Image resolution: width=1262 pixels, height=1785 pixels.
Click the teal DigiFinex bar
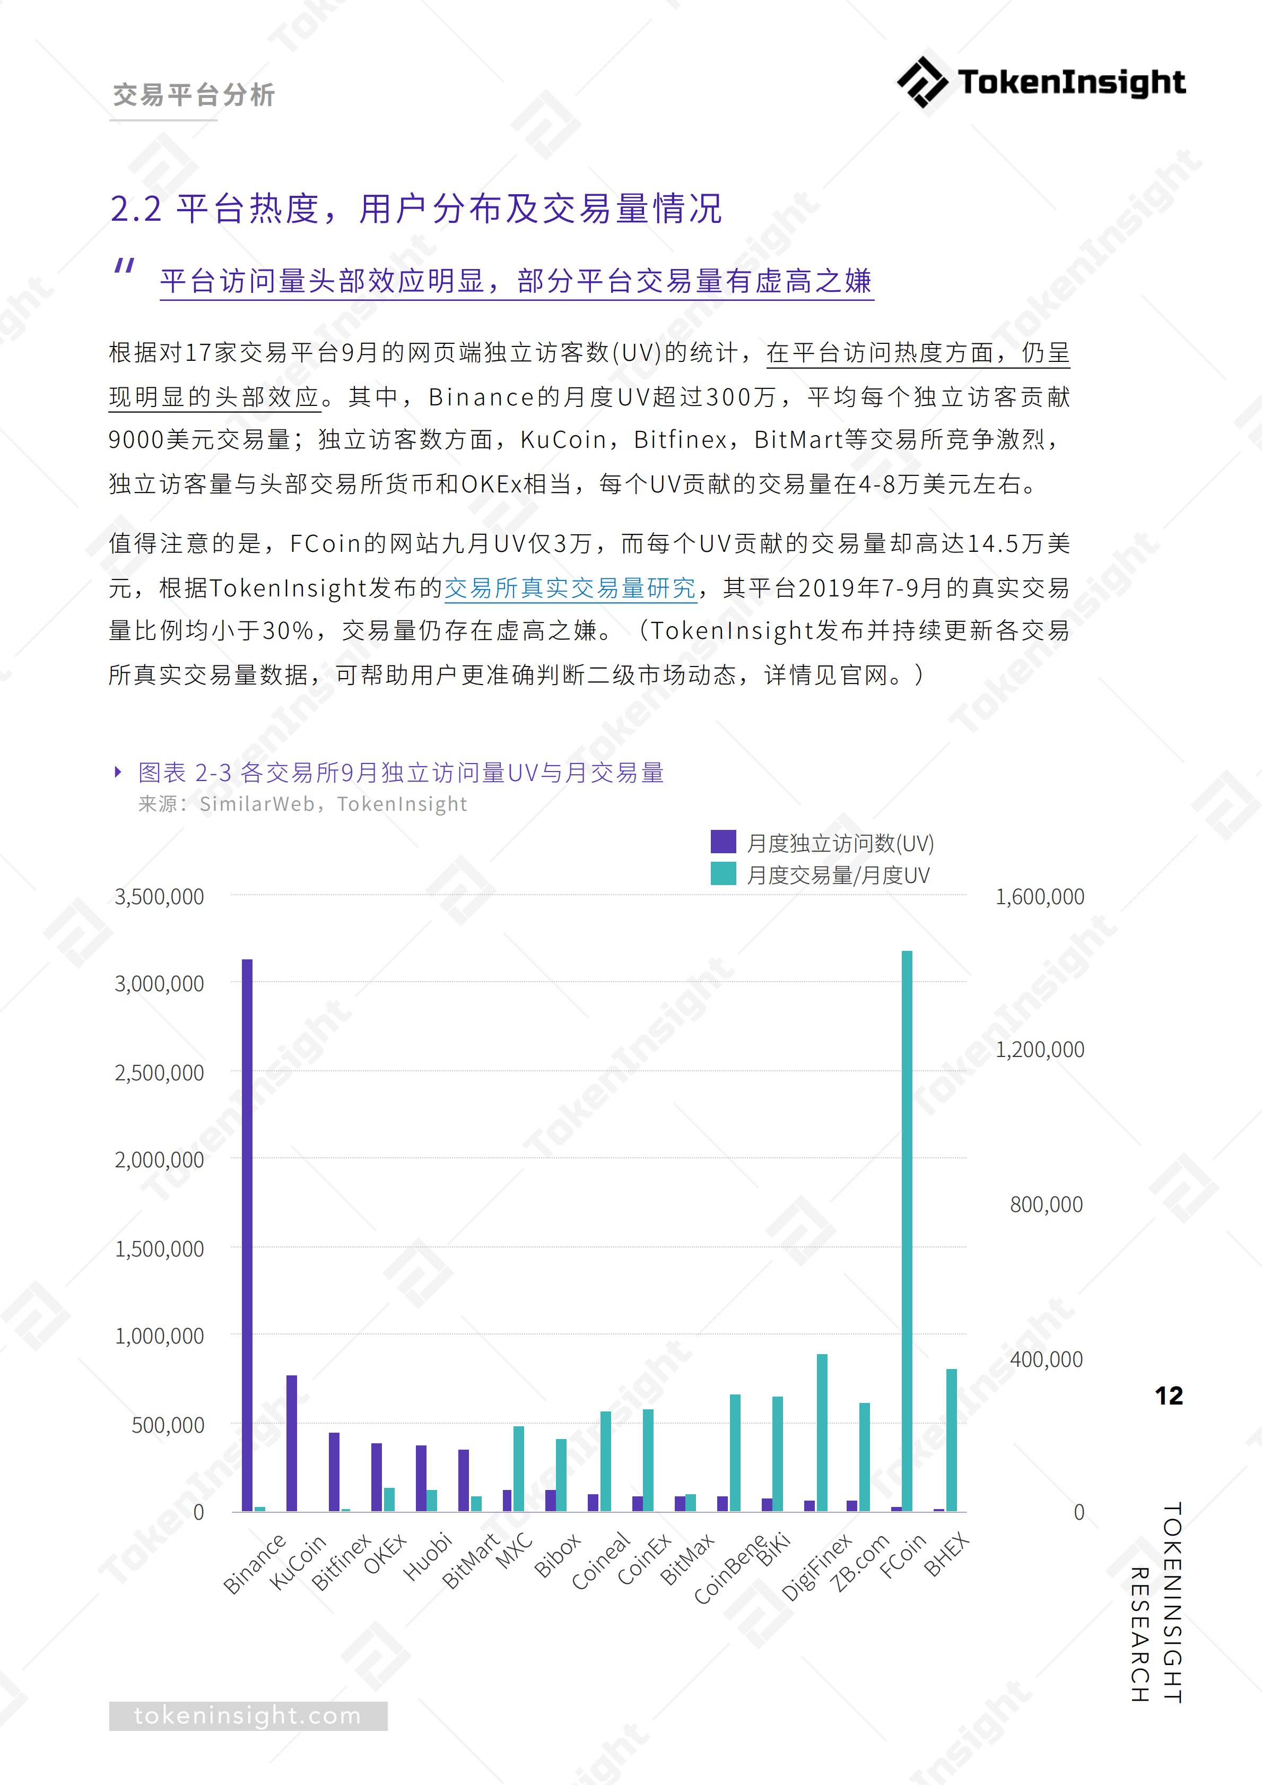[822, 1433]
